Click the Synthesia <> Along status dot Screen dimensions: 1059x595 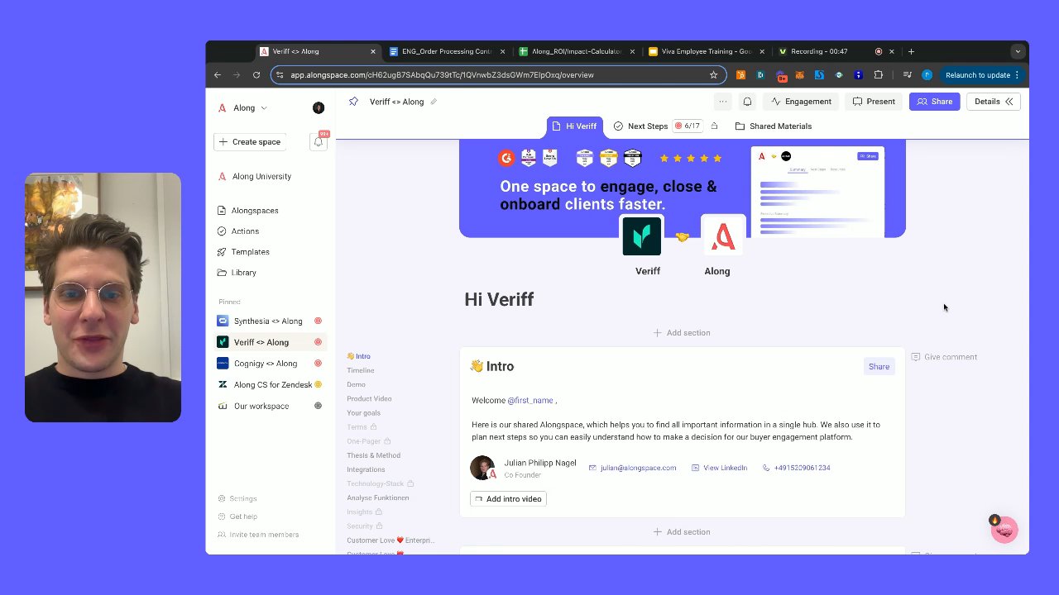tap(318, 321)
